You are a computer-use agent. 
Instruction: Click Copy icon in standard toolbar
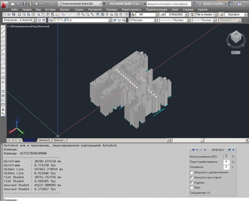pyautogui.click(x=43, y=15)
